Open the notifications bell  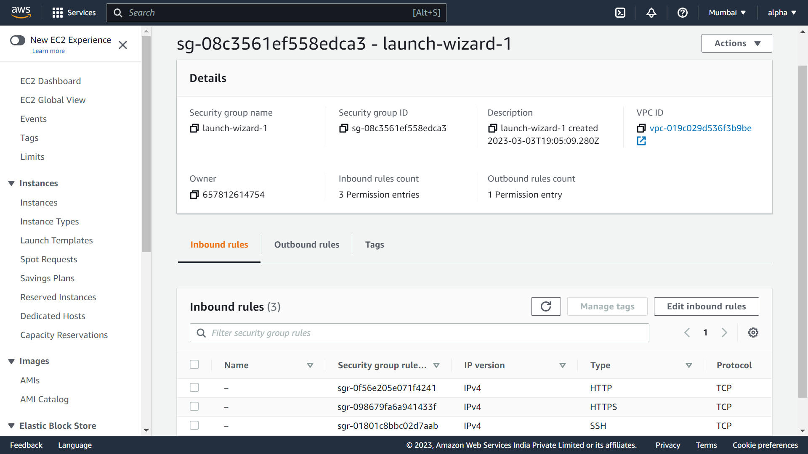651,13
